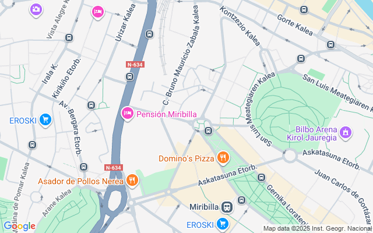Open the Domino's Pizza restaurant marker
This screenshot has width=373, height=233.
[223, 158]
